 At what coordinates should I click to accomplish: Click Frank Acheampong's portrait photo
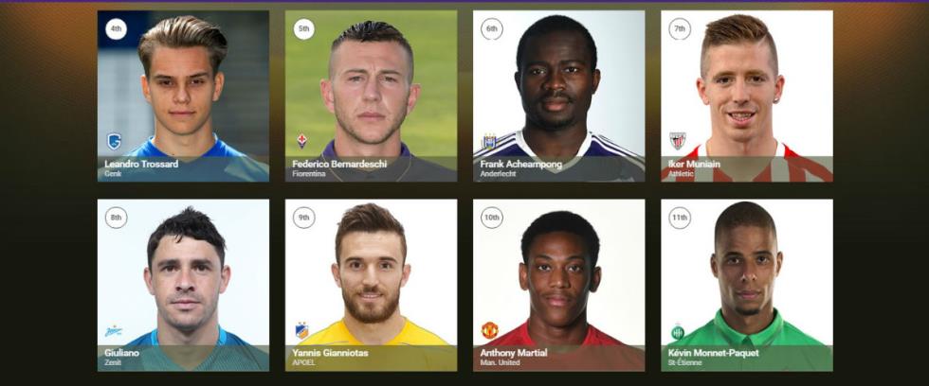(558, 96)
